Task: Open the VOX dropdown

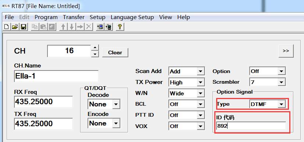Action: tap(201, 126)
